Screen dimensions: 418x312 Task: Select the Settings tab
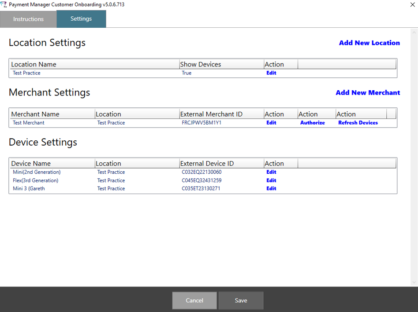coord(81,19)
